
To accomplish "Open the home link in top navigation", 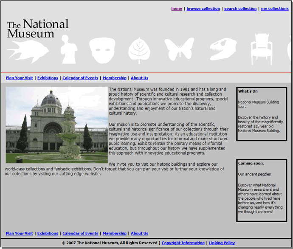I will pos(177,8).
